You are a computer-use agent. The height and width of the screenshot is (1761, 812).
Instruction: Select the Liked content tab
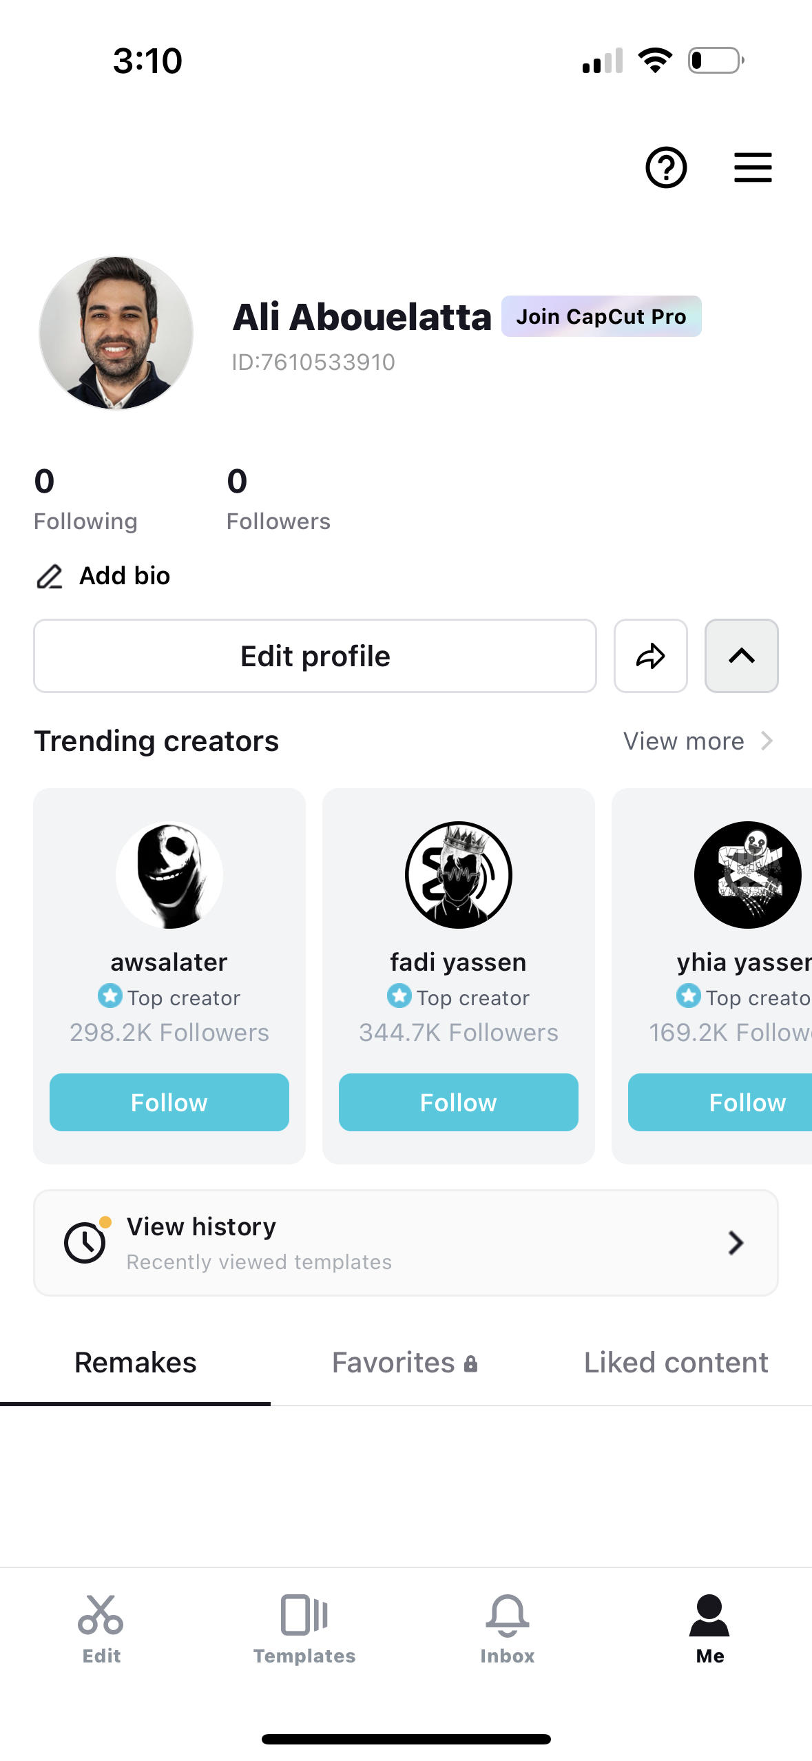click(676, 1362)
